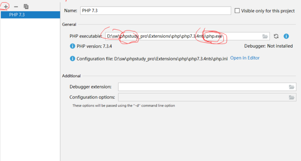Browse for the Debugger extension file
The height and width of the screenshot is (161, 301).
click(x=291, y=87)
